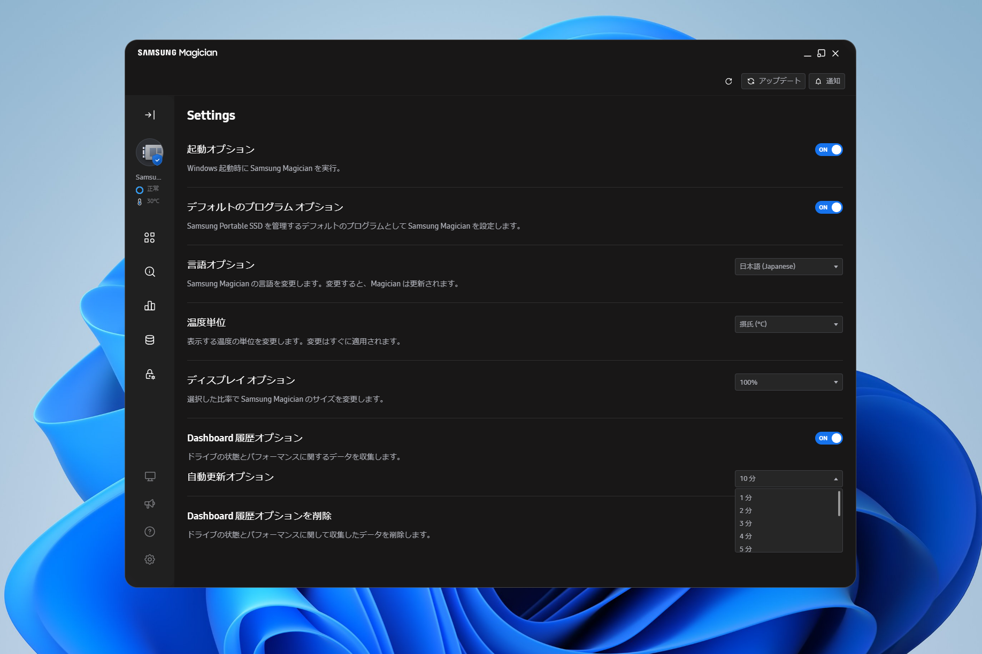Click the 起動オプション heading

pos(221,150)
